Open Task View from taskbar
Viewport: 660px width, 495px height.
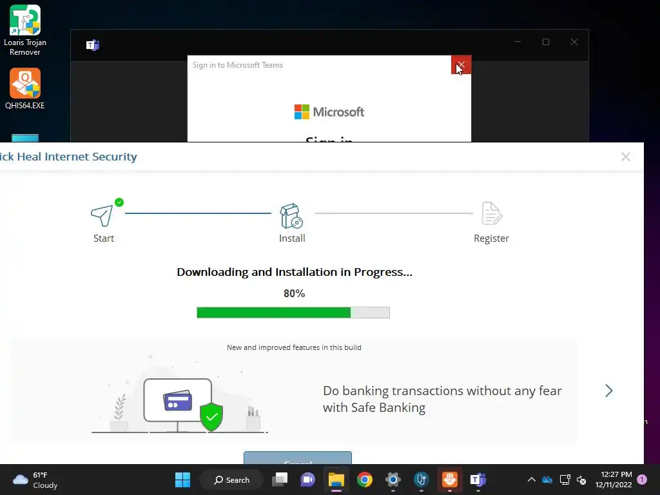pyautogui.click(x=280, y=480)
